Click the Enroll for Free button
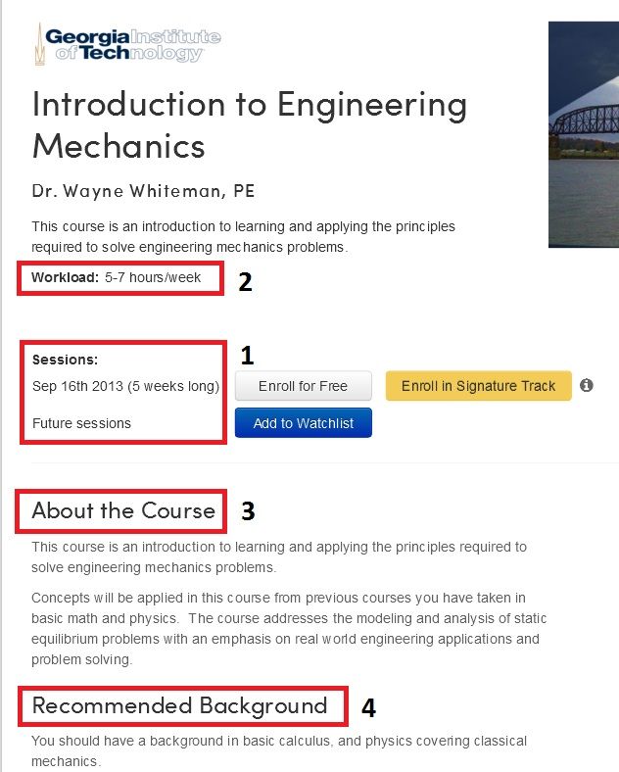Screen dimensions: 619x772 pos(303,386)
